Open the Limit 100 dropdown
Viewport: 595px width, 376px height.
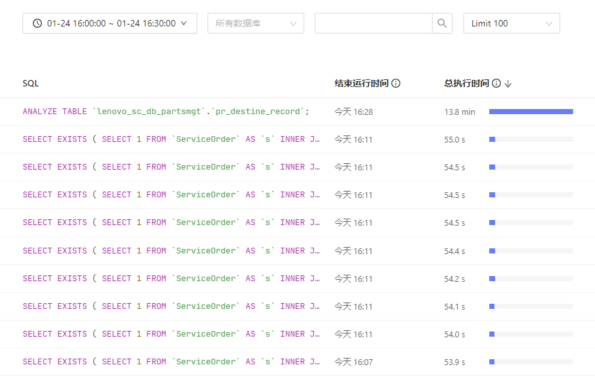point(511,23)
